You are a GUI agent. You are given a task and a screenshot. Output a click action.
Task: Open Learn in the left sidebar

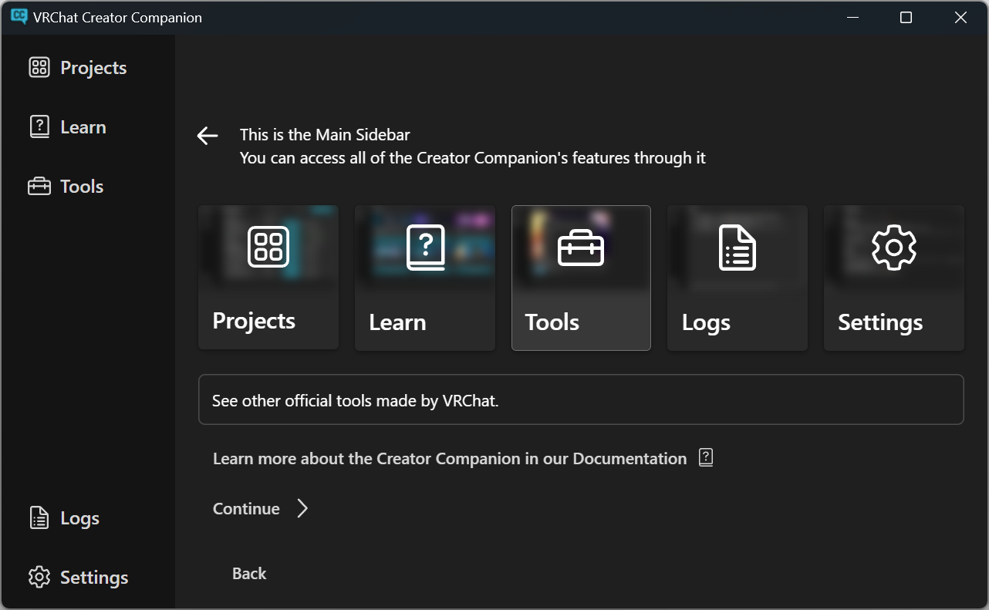(x=68, y=127)
